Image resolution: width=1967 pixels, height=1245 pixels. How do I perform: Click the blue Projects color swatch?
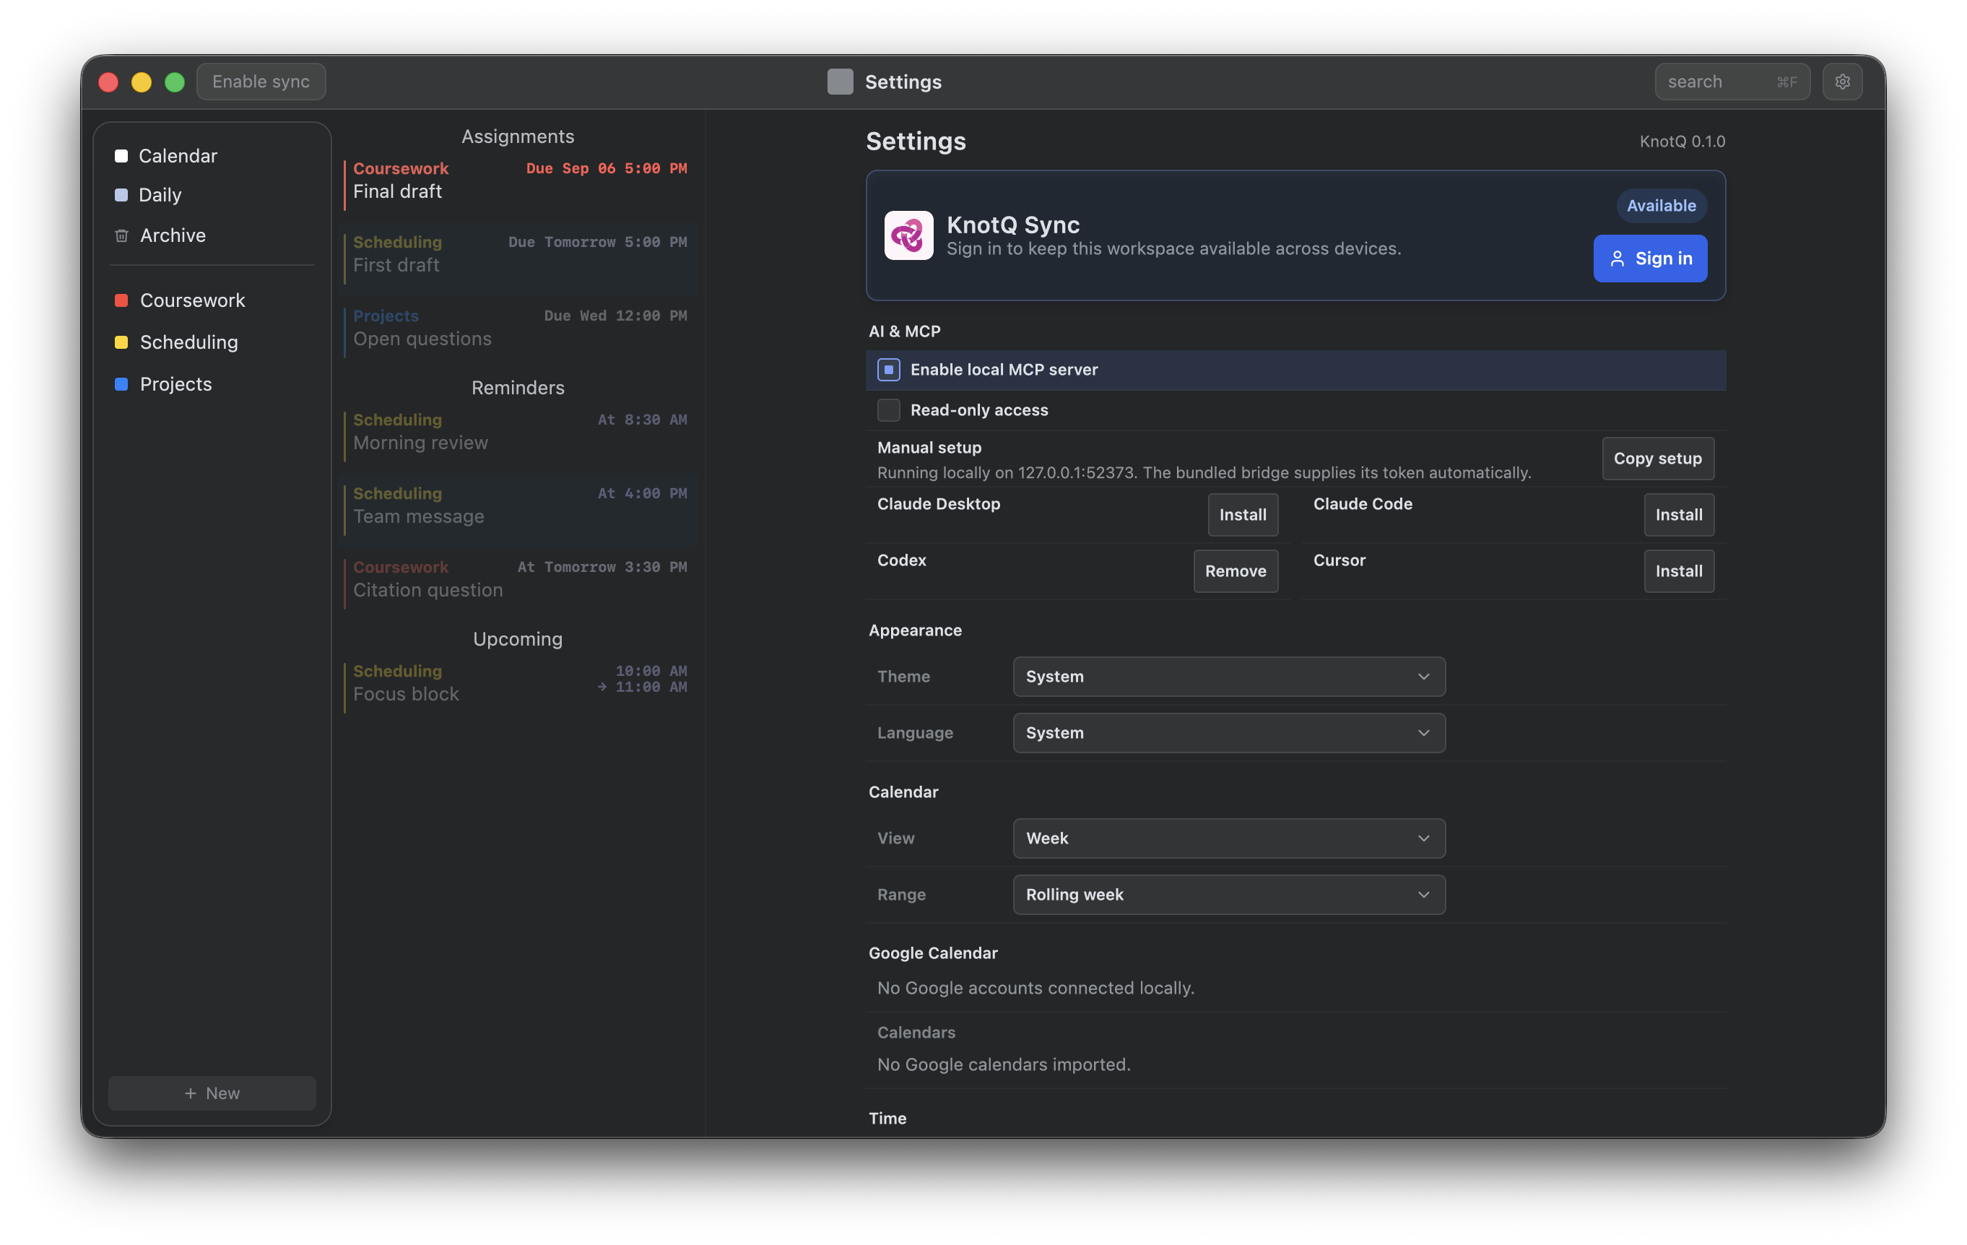click(x=121, y=384)
